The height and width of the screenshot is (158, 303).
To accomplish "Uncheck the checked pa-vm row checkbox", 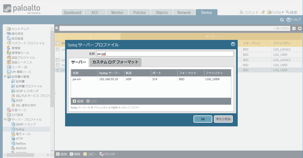I will coord(58,70).
